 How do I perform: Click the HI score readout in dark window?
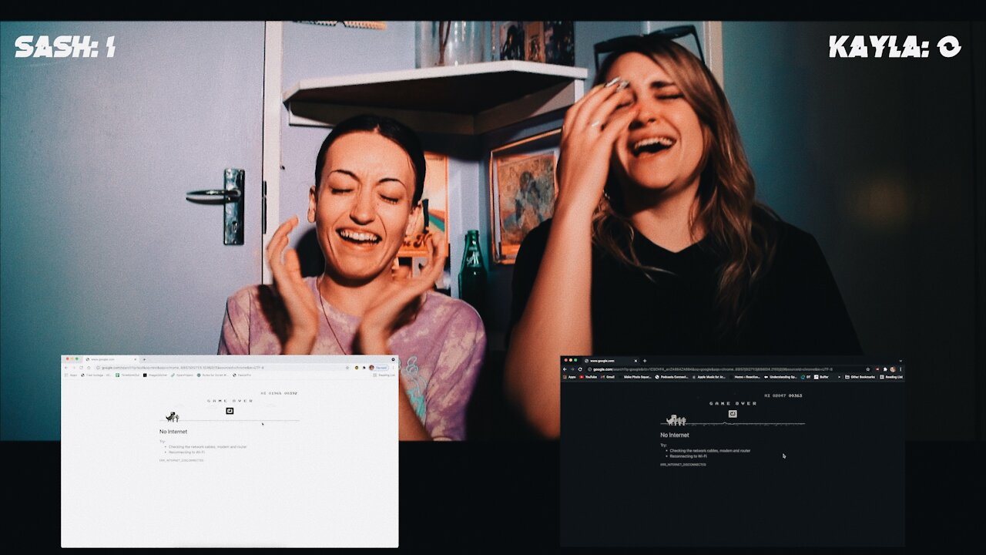click(x=783, y=395)
